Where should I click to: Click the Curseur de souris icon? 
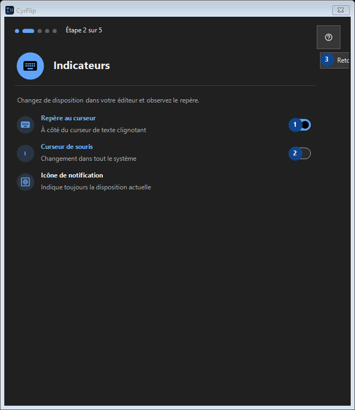pyautogui.click(x=25, y=153)
